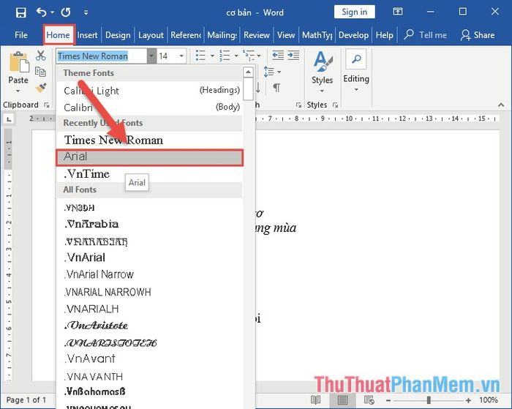Image resolution: width=512 pixels, height=409 pixels.
Task: Click the Multilevel List icon
Action: pyautogui.click(x=249, y=56)
